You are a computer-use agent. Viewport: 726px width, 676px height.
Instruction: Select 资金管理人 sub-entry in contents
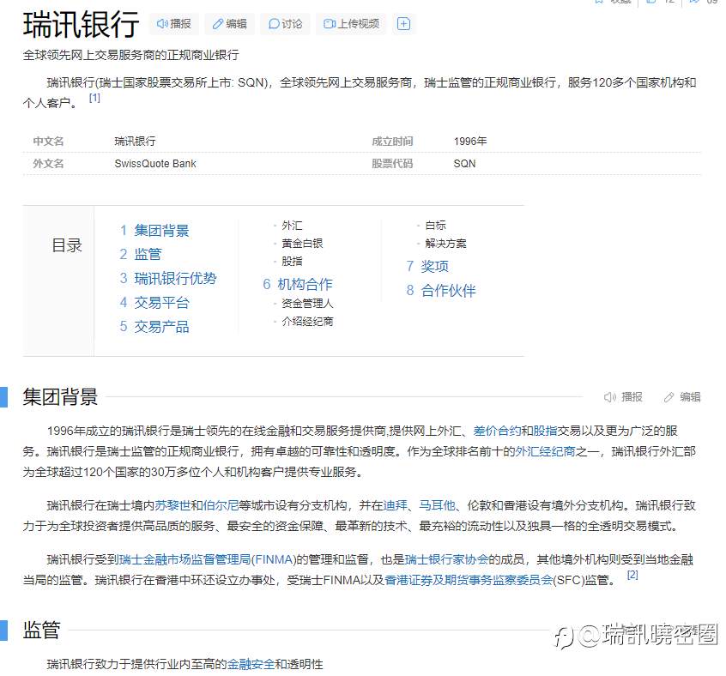[x=307, y=304]
